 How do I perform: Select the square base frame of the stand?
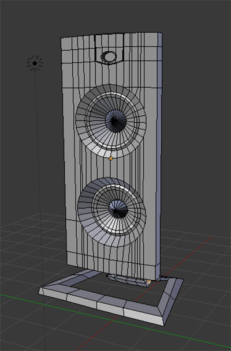tap(111, 298)
